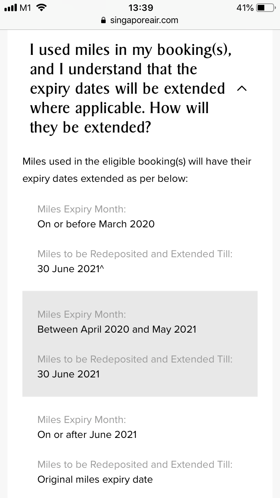Tap "30 June 2021" inside the gray box
The width and height of the screenshot is (280, 498).
coord(69,374)
